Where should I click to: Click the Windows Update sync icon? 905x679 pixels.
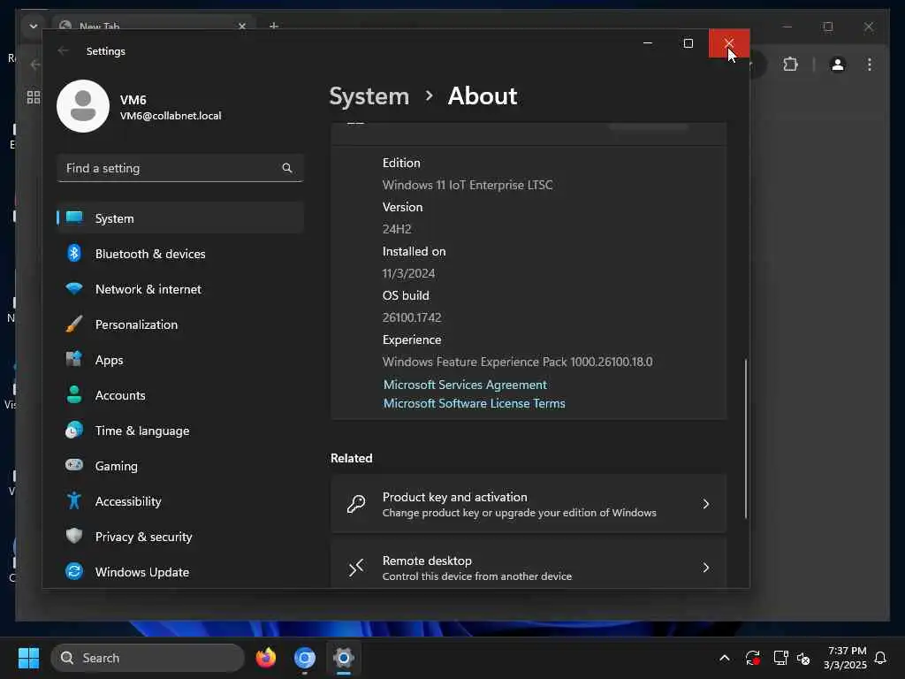pyautogui.click(x=74, y=571)
